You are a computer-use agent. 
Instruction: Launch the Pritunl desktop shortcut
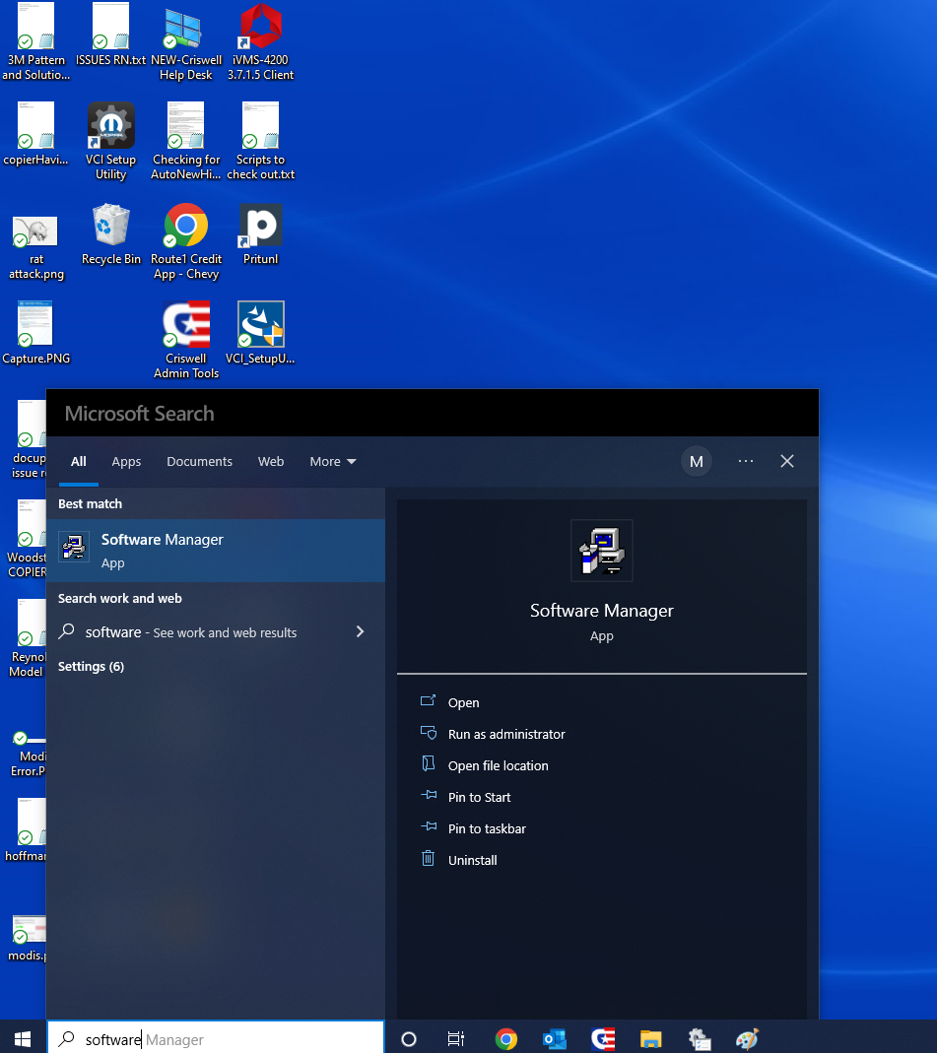coord(261,235)
